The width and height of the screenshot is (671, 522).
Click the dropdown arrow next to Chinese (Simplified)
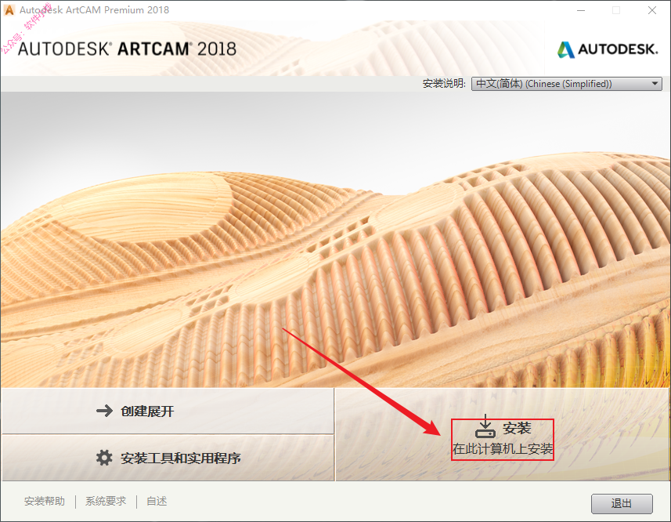pos(655,84)
